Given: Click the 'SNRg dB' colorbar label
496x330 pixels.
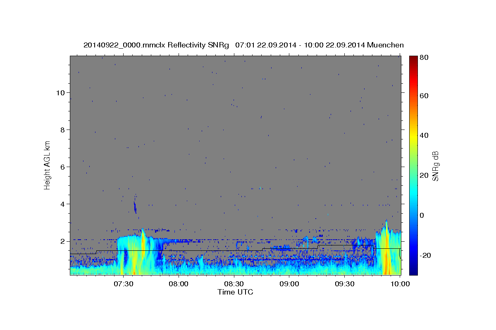Looking at the screenshot, I should (x=435, y=166).
